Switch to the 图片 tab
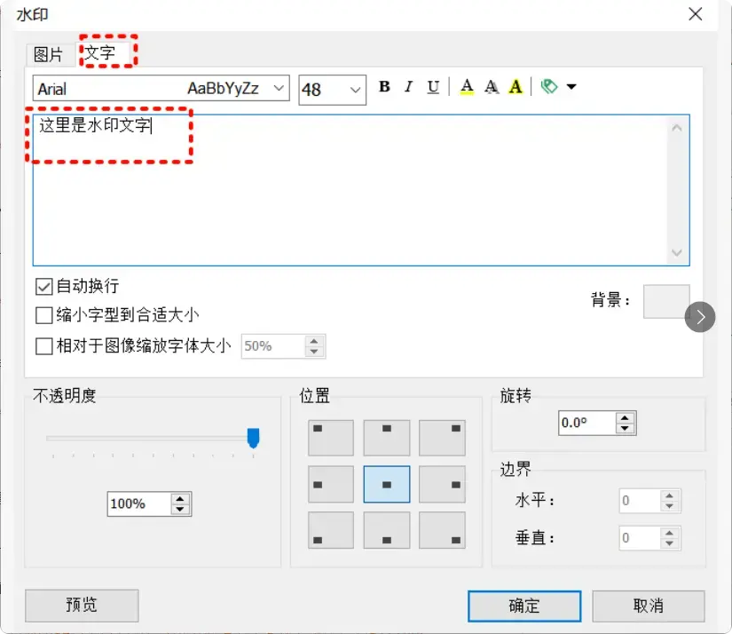 pyautogui.click(x=51, y=53)
